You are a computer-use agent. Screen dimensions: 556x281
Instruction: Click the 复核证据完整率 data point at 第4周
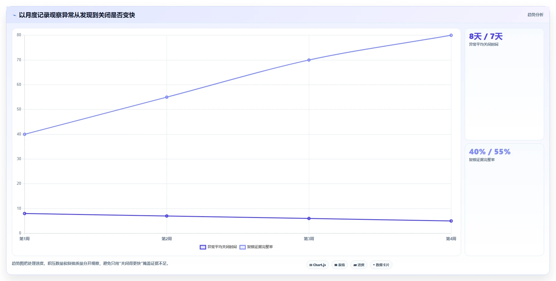(x=451, y=35)
